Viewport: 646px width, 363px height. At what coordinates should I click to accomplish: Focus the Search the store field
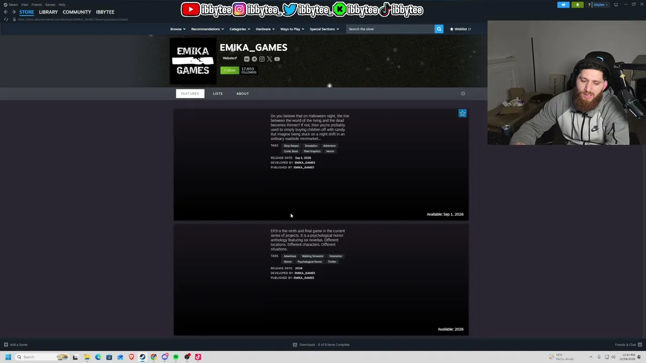pyautogui.click(x=390, y=29)
